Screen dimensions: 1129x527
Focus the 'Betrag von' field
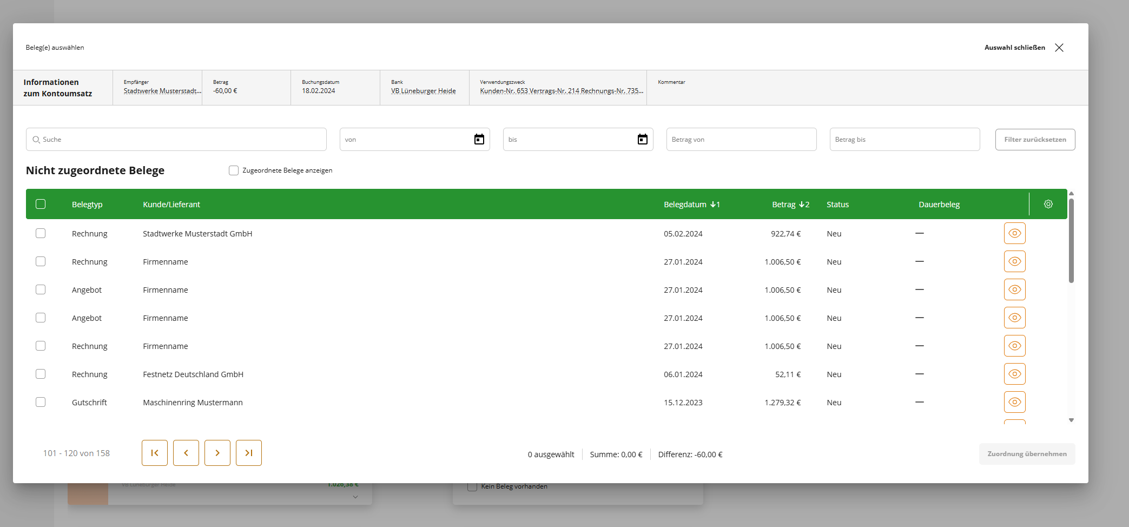[x=742, y=140]
